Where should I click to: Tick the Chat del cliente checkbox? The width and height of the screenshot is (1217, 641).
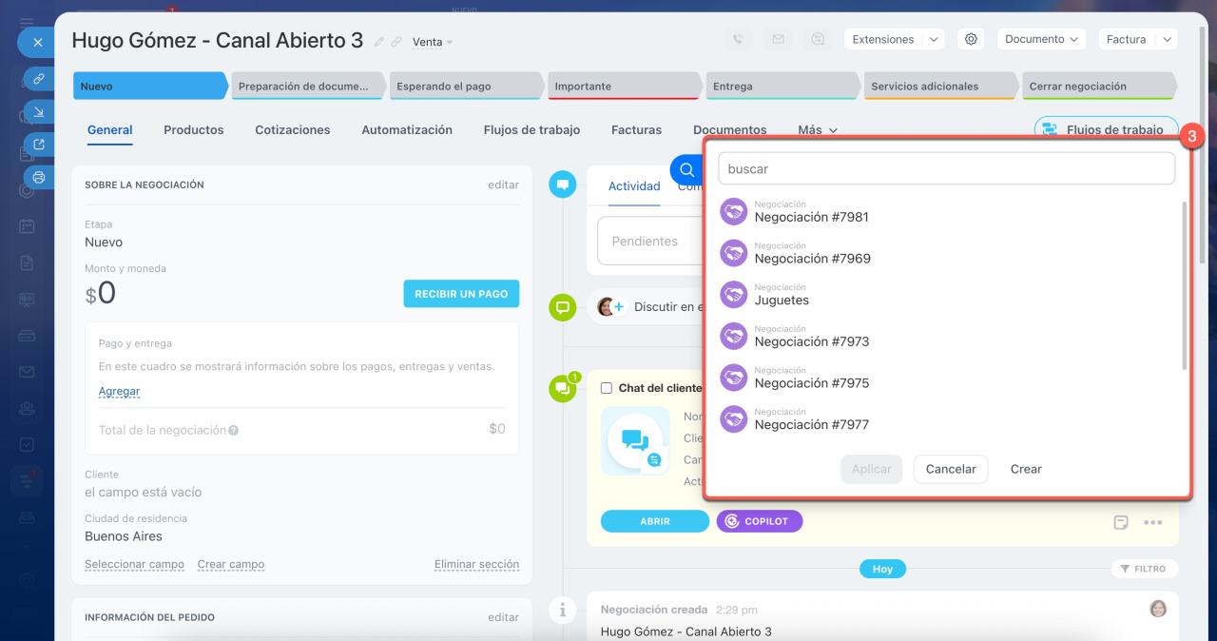[x=607, y=388]
